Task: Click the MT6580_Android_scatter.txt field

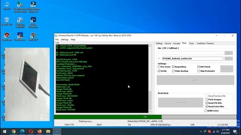Action: coord(192,58)
